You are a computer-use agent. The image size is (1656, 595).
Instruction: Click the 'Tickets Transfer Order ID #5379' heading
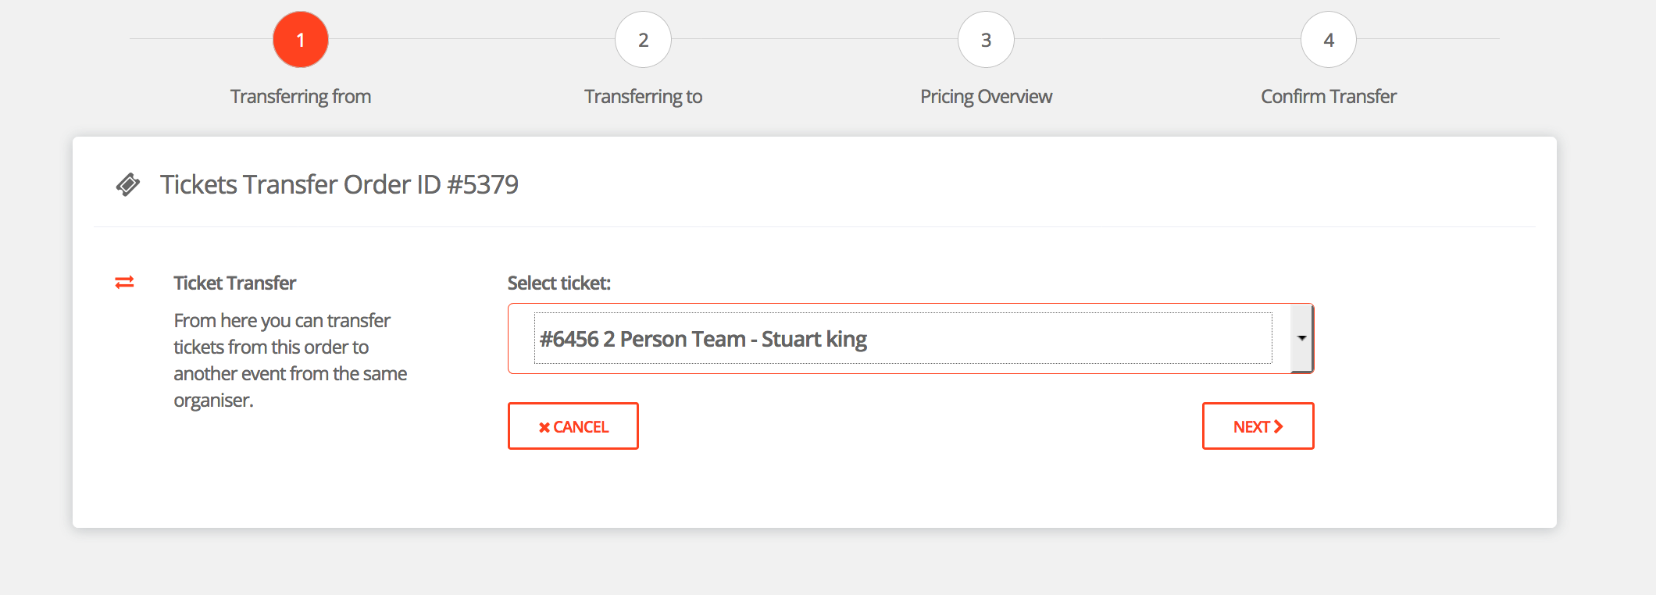(339, 185)
